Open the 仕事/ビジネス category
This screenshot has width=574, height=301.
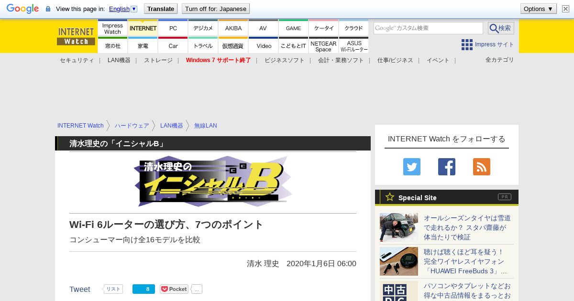[x=395, y=60]
